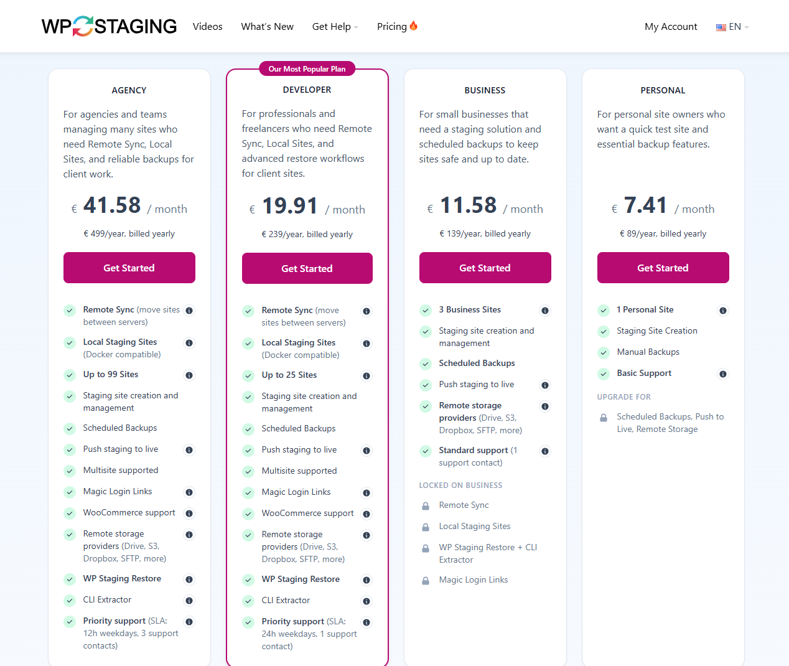Click UPGRADE FOR label
Viewport: 789px width, 666px height.
pos(624,397)
